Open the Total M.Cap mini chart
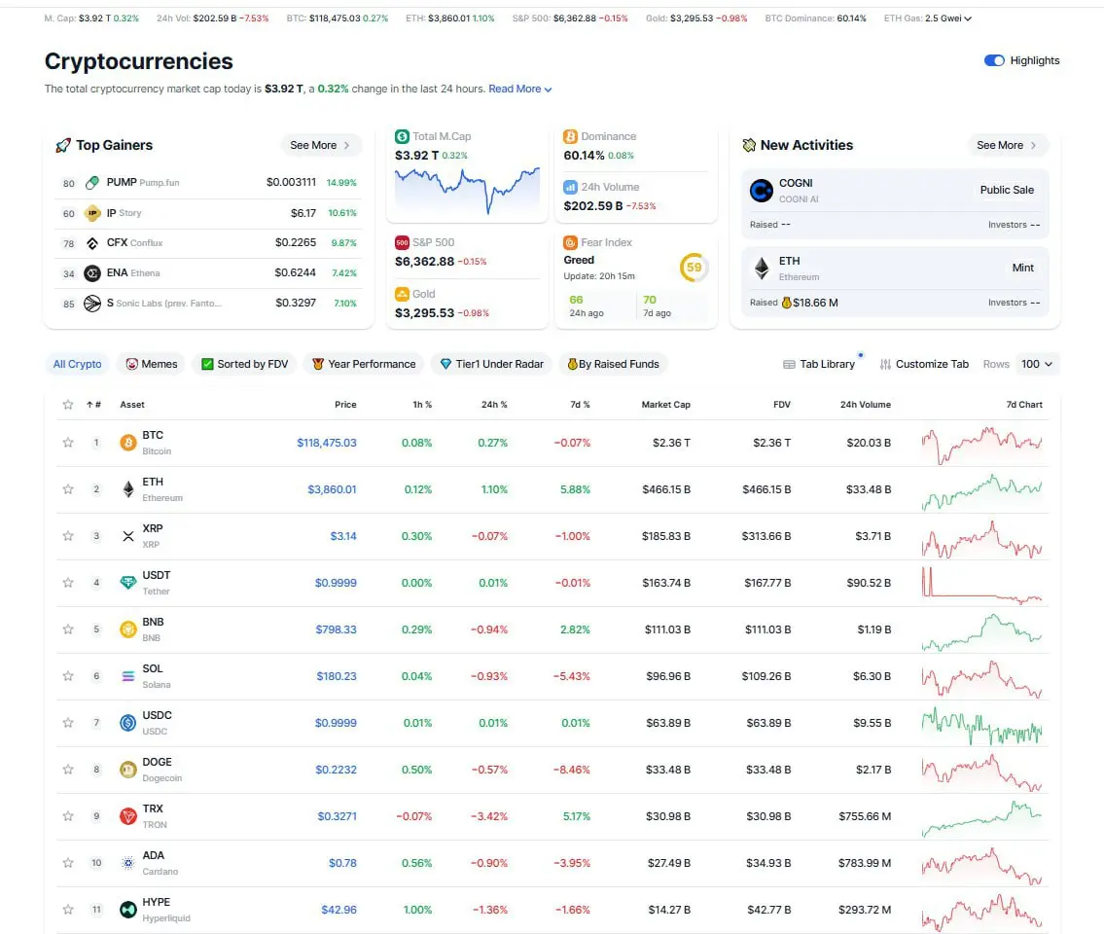Image resolution: width=1104 pixels, height=934 pixels. pos(467,190)
